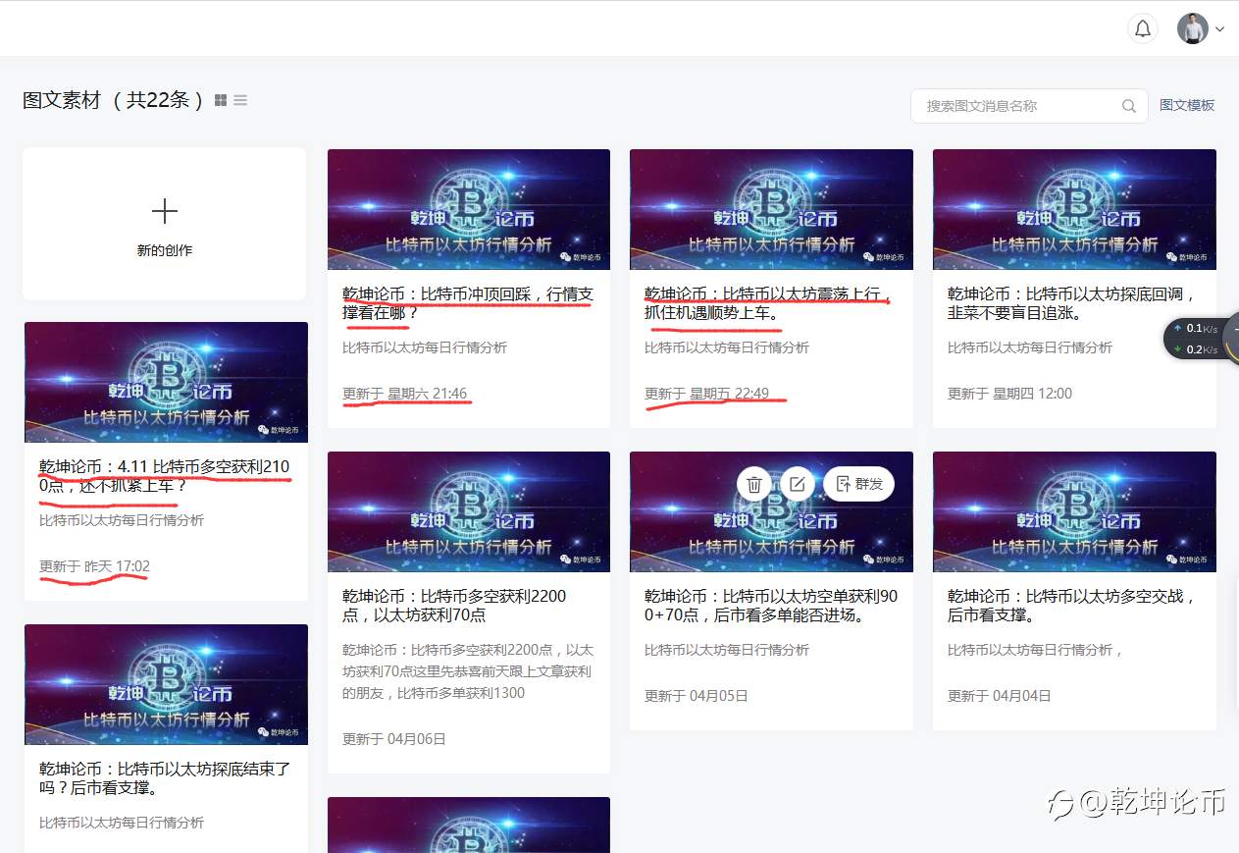Open title 比特币多空获利2200点，以太坊获利70点
The image size is (1239, 853).
click(x=454, y=606)
